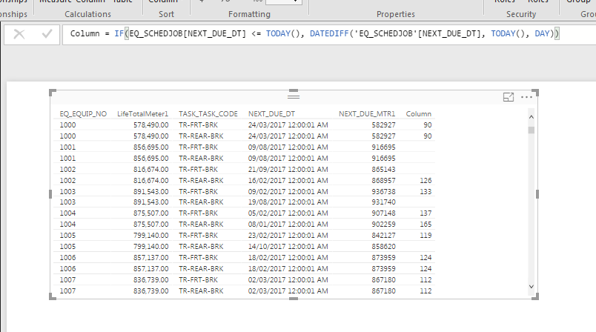This screenshot has width=596, height=332.
Task: Click the drag grip at top of visual
Action: coord(294,96)
